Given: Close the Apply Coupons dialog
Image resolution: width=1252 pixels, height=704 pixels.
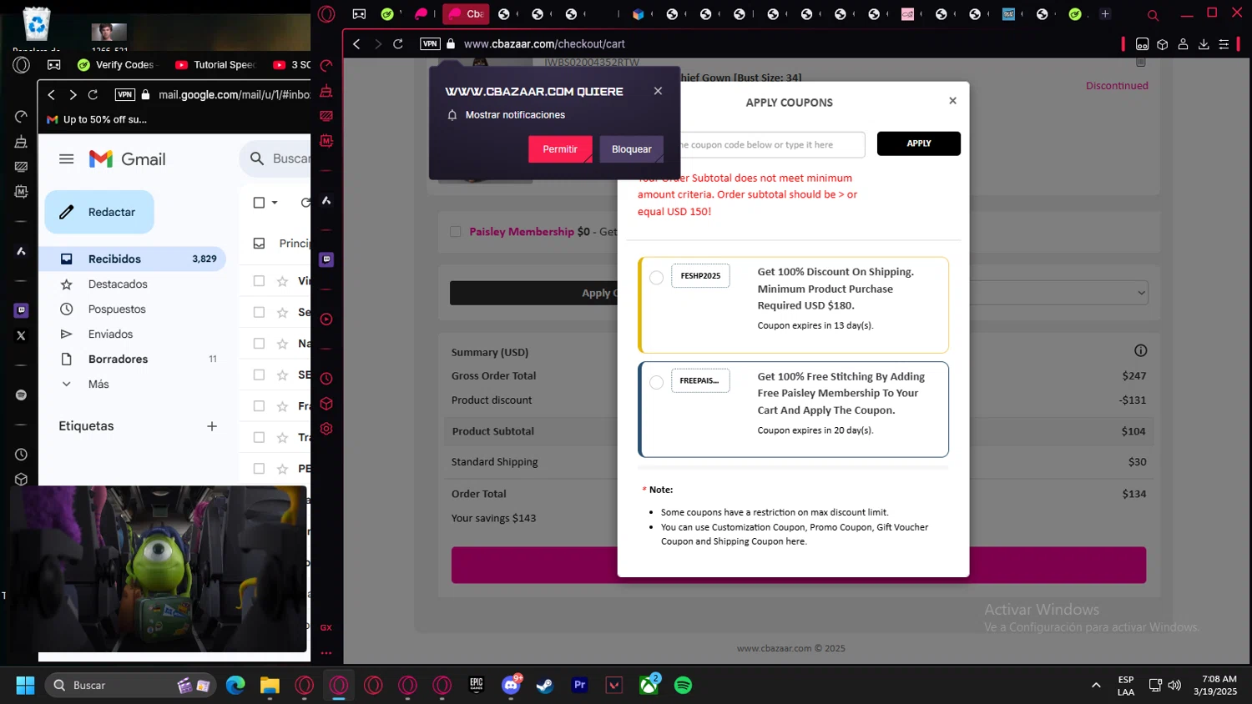Looking at the screenshot, I should tap(952, 101).
